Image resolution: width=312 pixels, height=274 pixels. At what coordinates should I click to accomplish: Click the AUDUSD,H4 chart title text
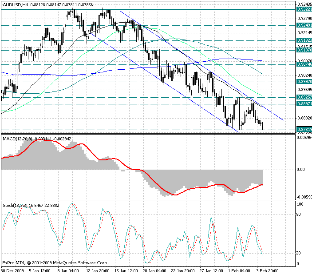coord(16,4)
